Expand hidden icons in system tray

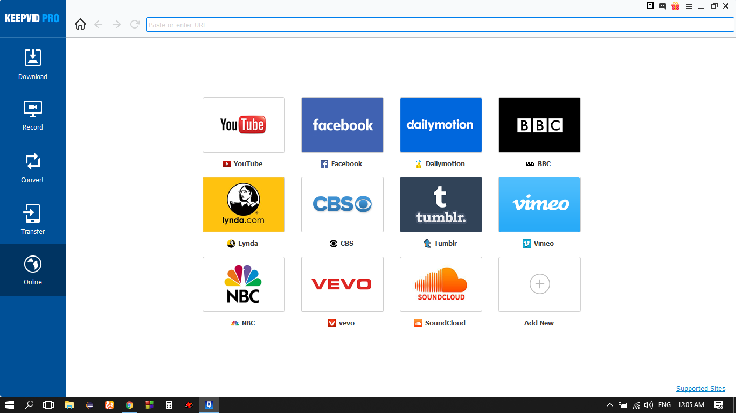(609, 405)
